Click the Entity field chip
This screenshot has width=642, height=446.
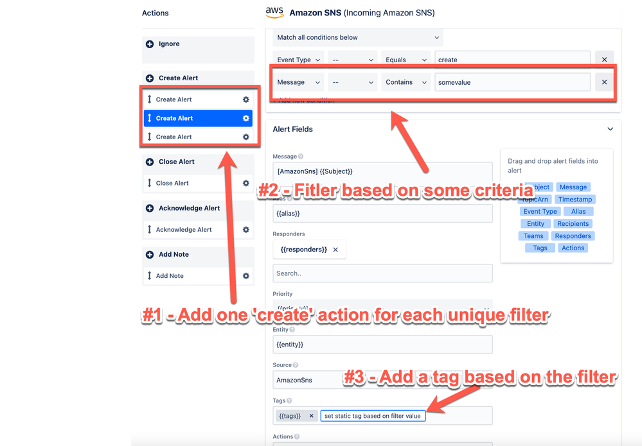tap(535, 223)
